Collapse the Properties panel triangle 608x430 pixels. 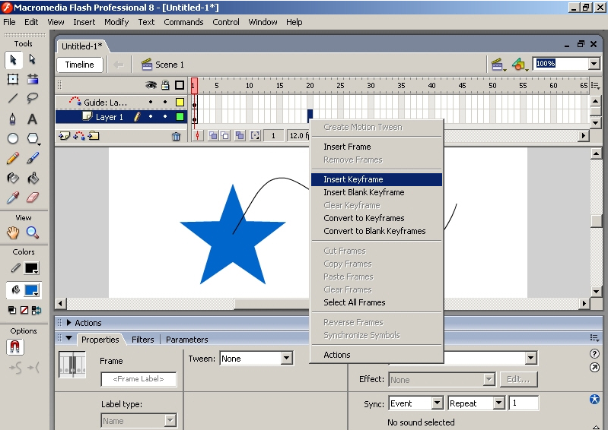[69, 338]
